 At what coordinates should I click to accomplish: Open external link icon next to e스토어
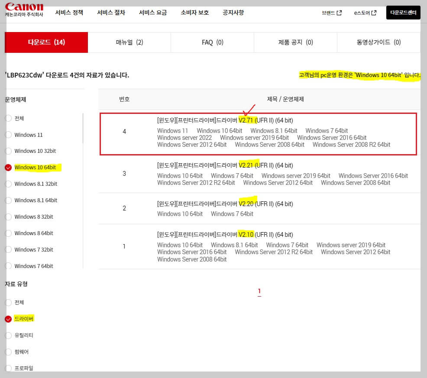(x=374, y=13)
